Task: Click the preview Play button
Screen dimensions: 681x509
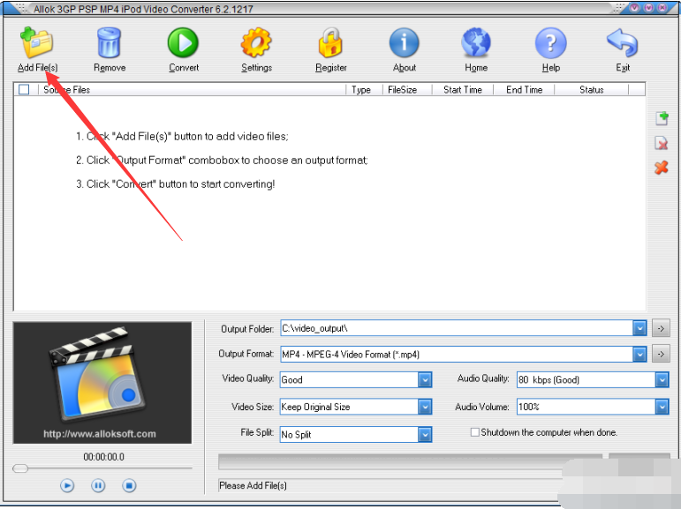Action: (x=67, y=485)
